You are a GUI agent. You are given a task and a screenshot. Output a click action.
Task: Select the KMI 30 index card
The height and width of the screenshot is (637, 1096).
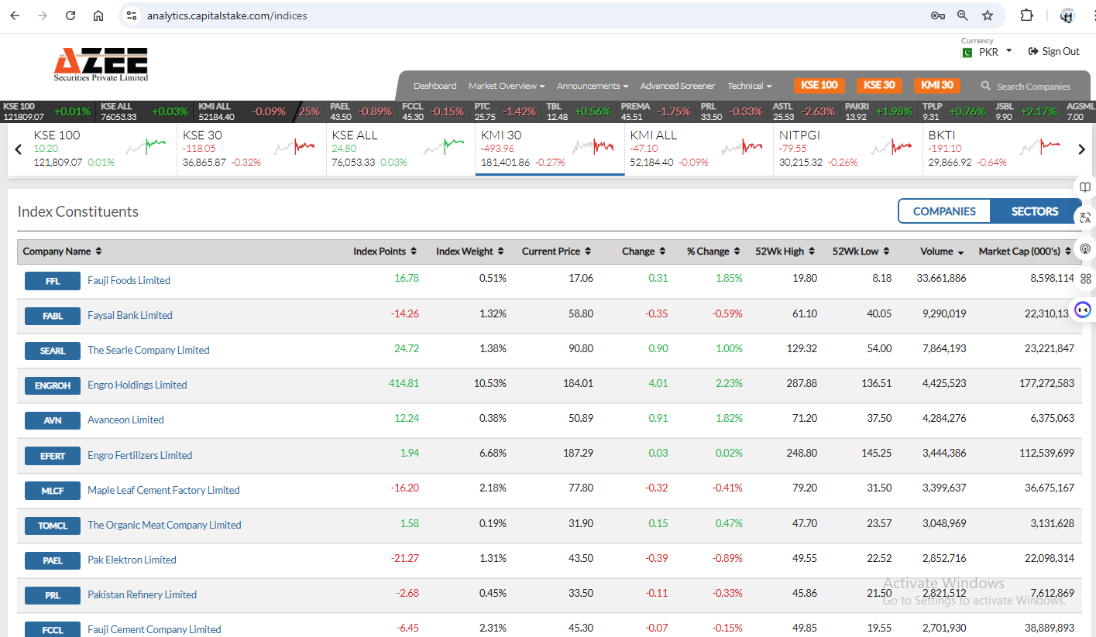pos(550,149)
